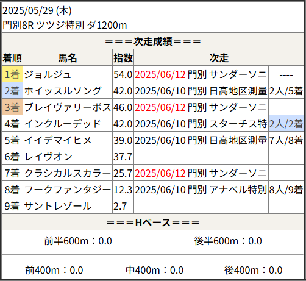The image size is (306, 281).
Task: Click フークファンタジー horse name
Action: [x=68, y=190]
